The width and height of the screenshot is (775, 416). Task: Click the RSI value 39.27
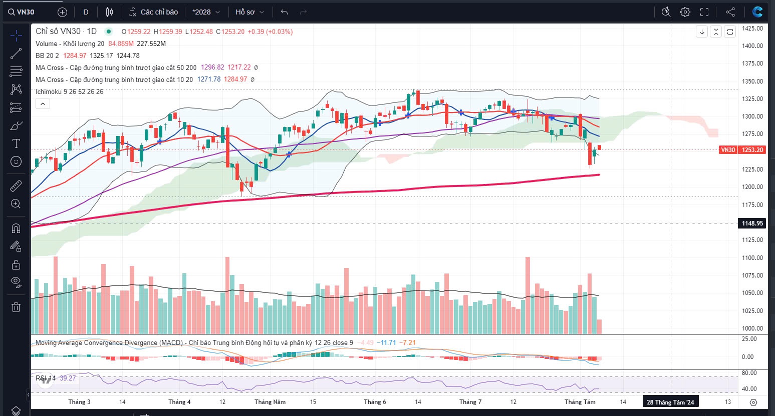(x=68, y=378)
